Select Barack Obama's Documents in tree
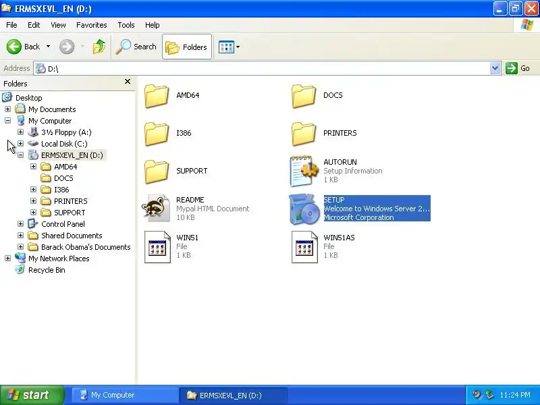This screenshot has width=540, height=405. [x=86, y=247]
